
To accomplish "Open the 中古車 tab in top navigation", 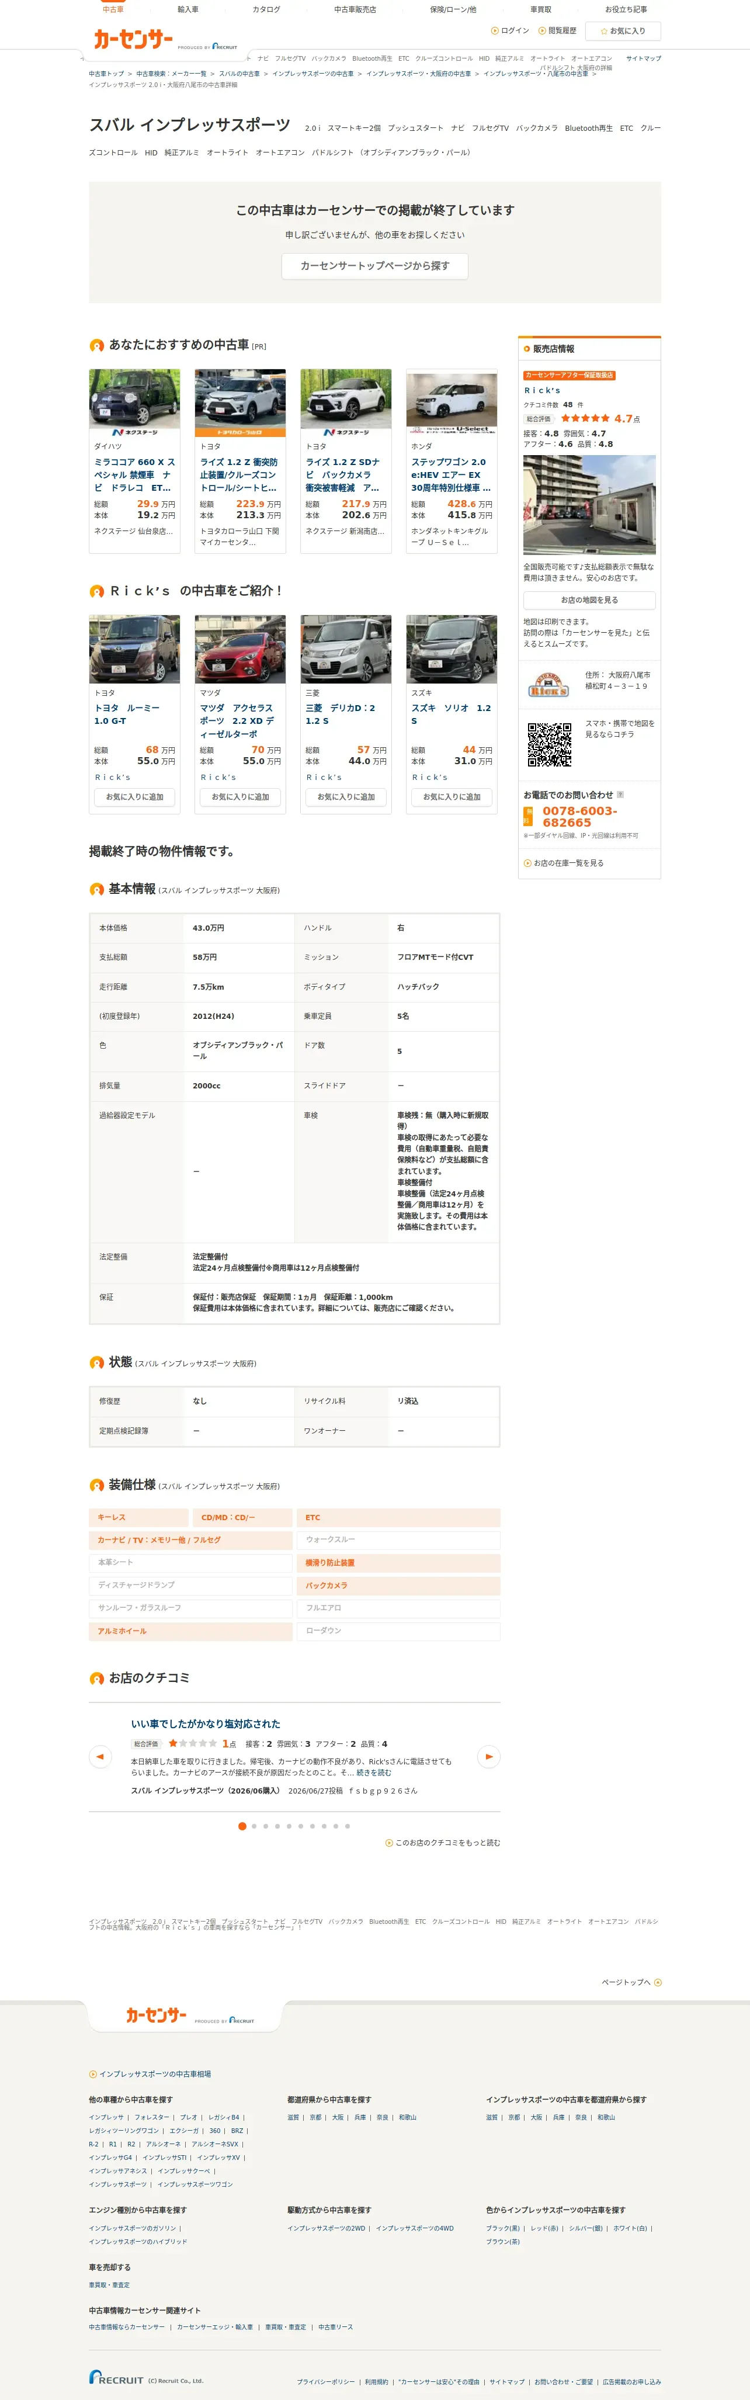I will [x=113, y=9].
